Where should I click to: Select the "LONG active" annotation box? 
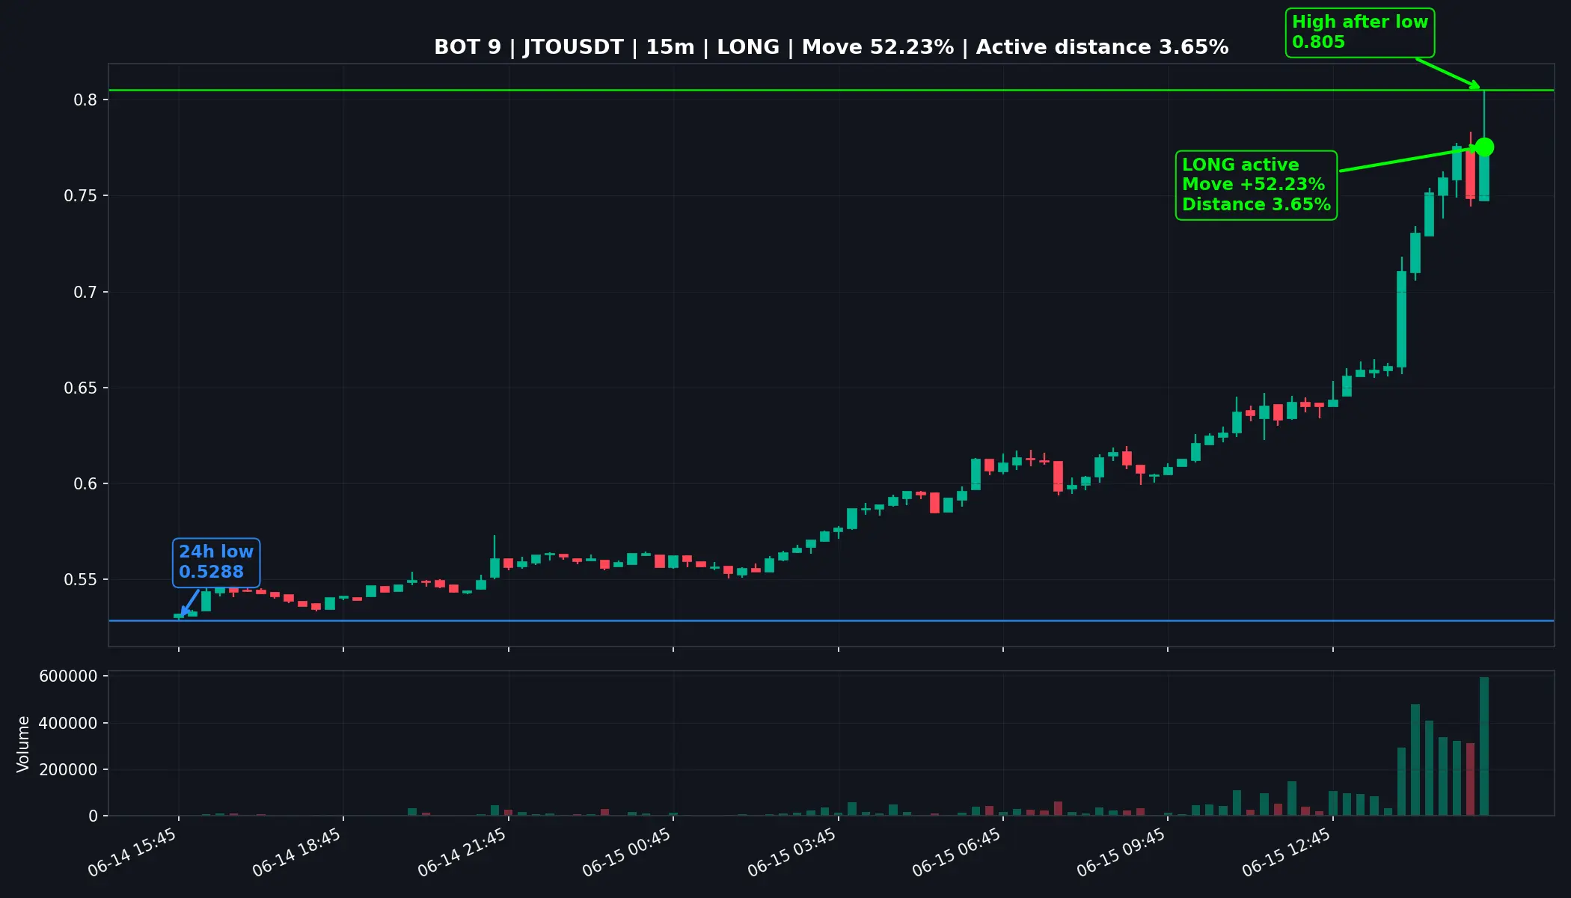click(1256, 185)
